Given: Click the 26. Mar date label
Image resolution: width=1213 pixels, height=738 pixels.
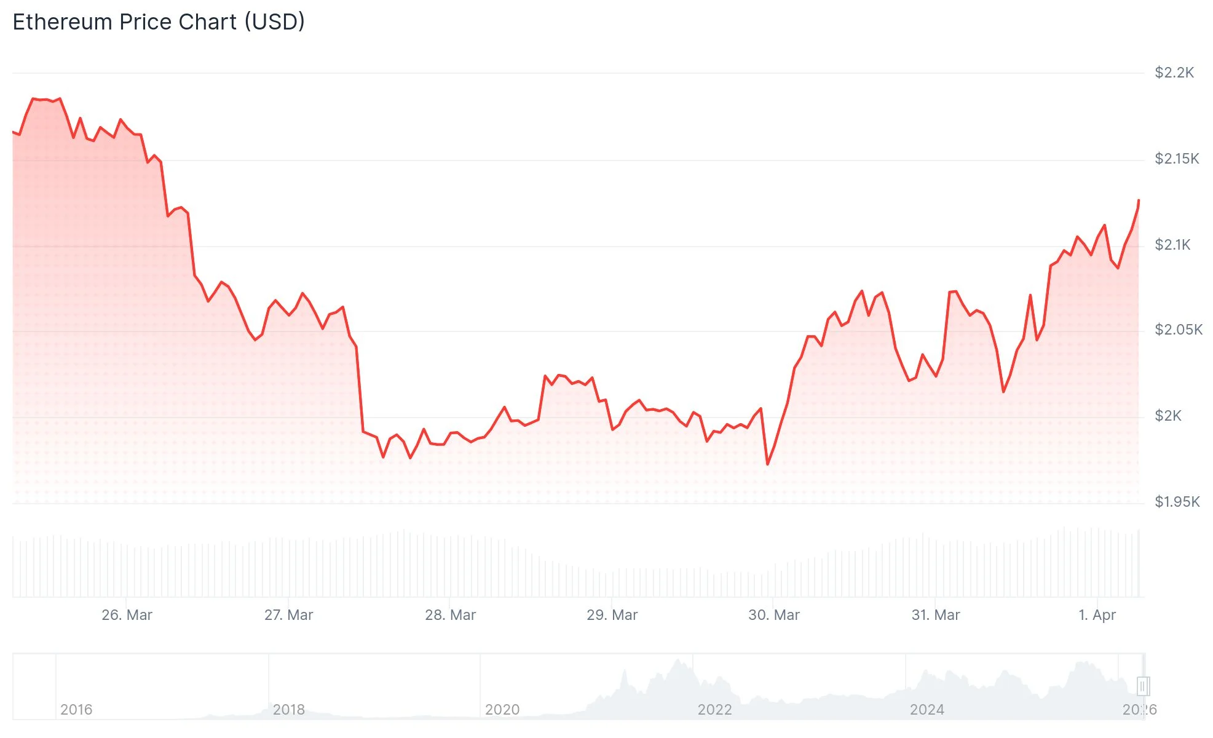Looking at the screenshot, I should pos(127,615).
